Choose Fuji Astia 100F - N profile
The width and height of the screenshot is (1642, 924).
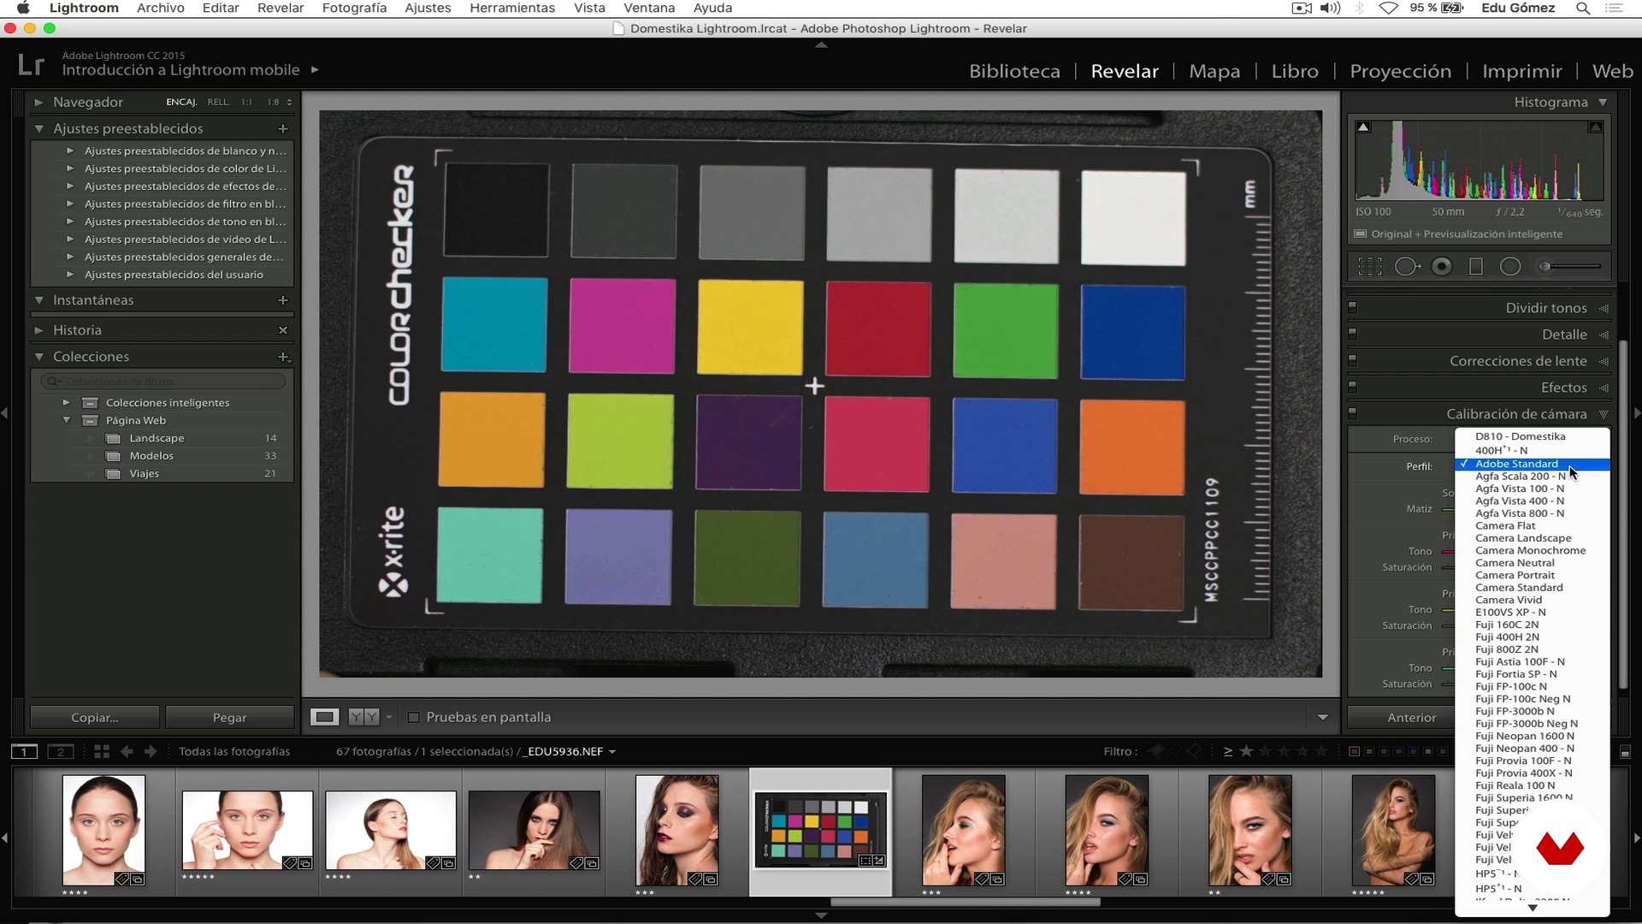[1520, 661]
